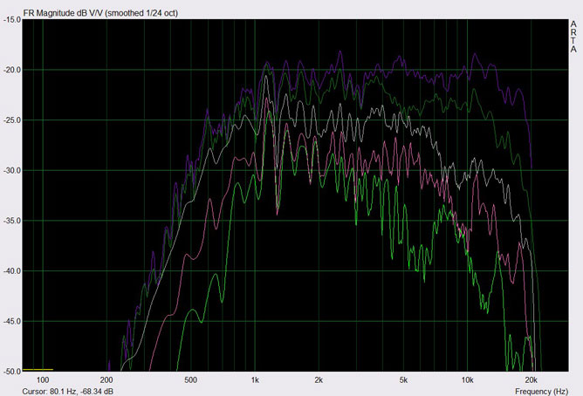Click the '5k' frequency axis label
Image resolution: width=583 pixels, height=396 pixels.
tap(403, 380)
